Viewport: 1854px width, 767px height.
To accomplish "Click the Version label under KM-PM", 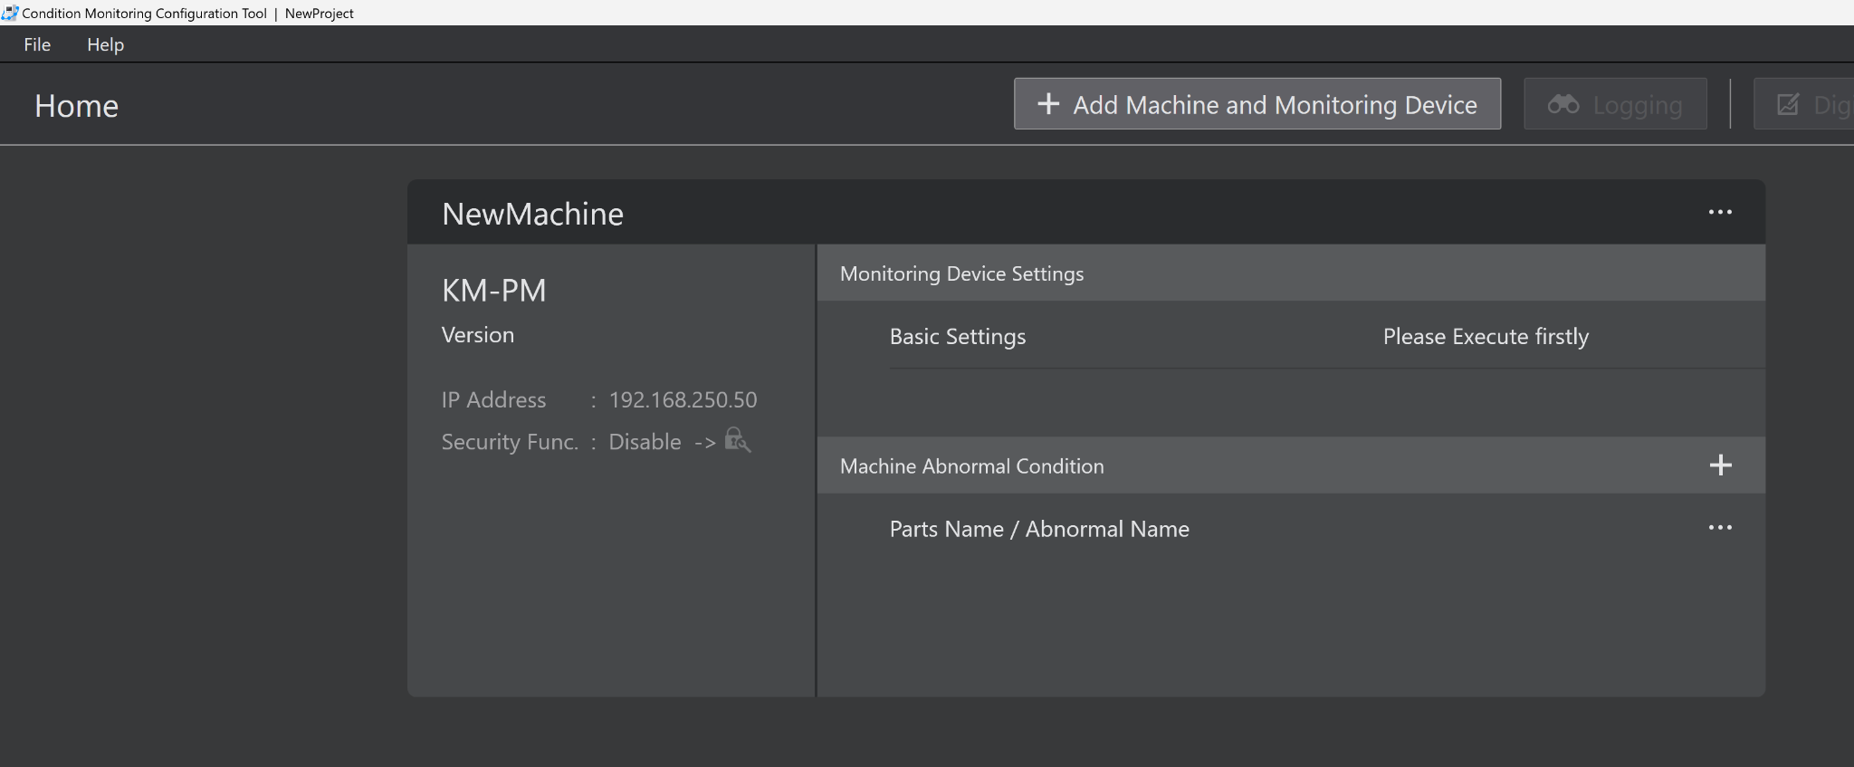I will click(477, 335).
